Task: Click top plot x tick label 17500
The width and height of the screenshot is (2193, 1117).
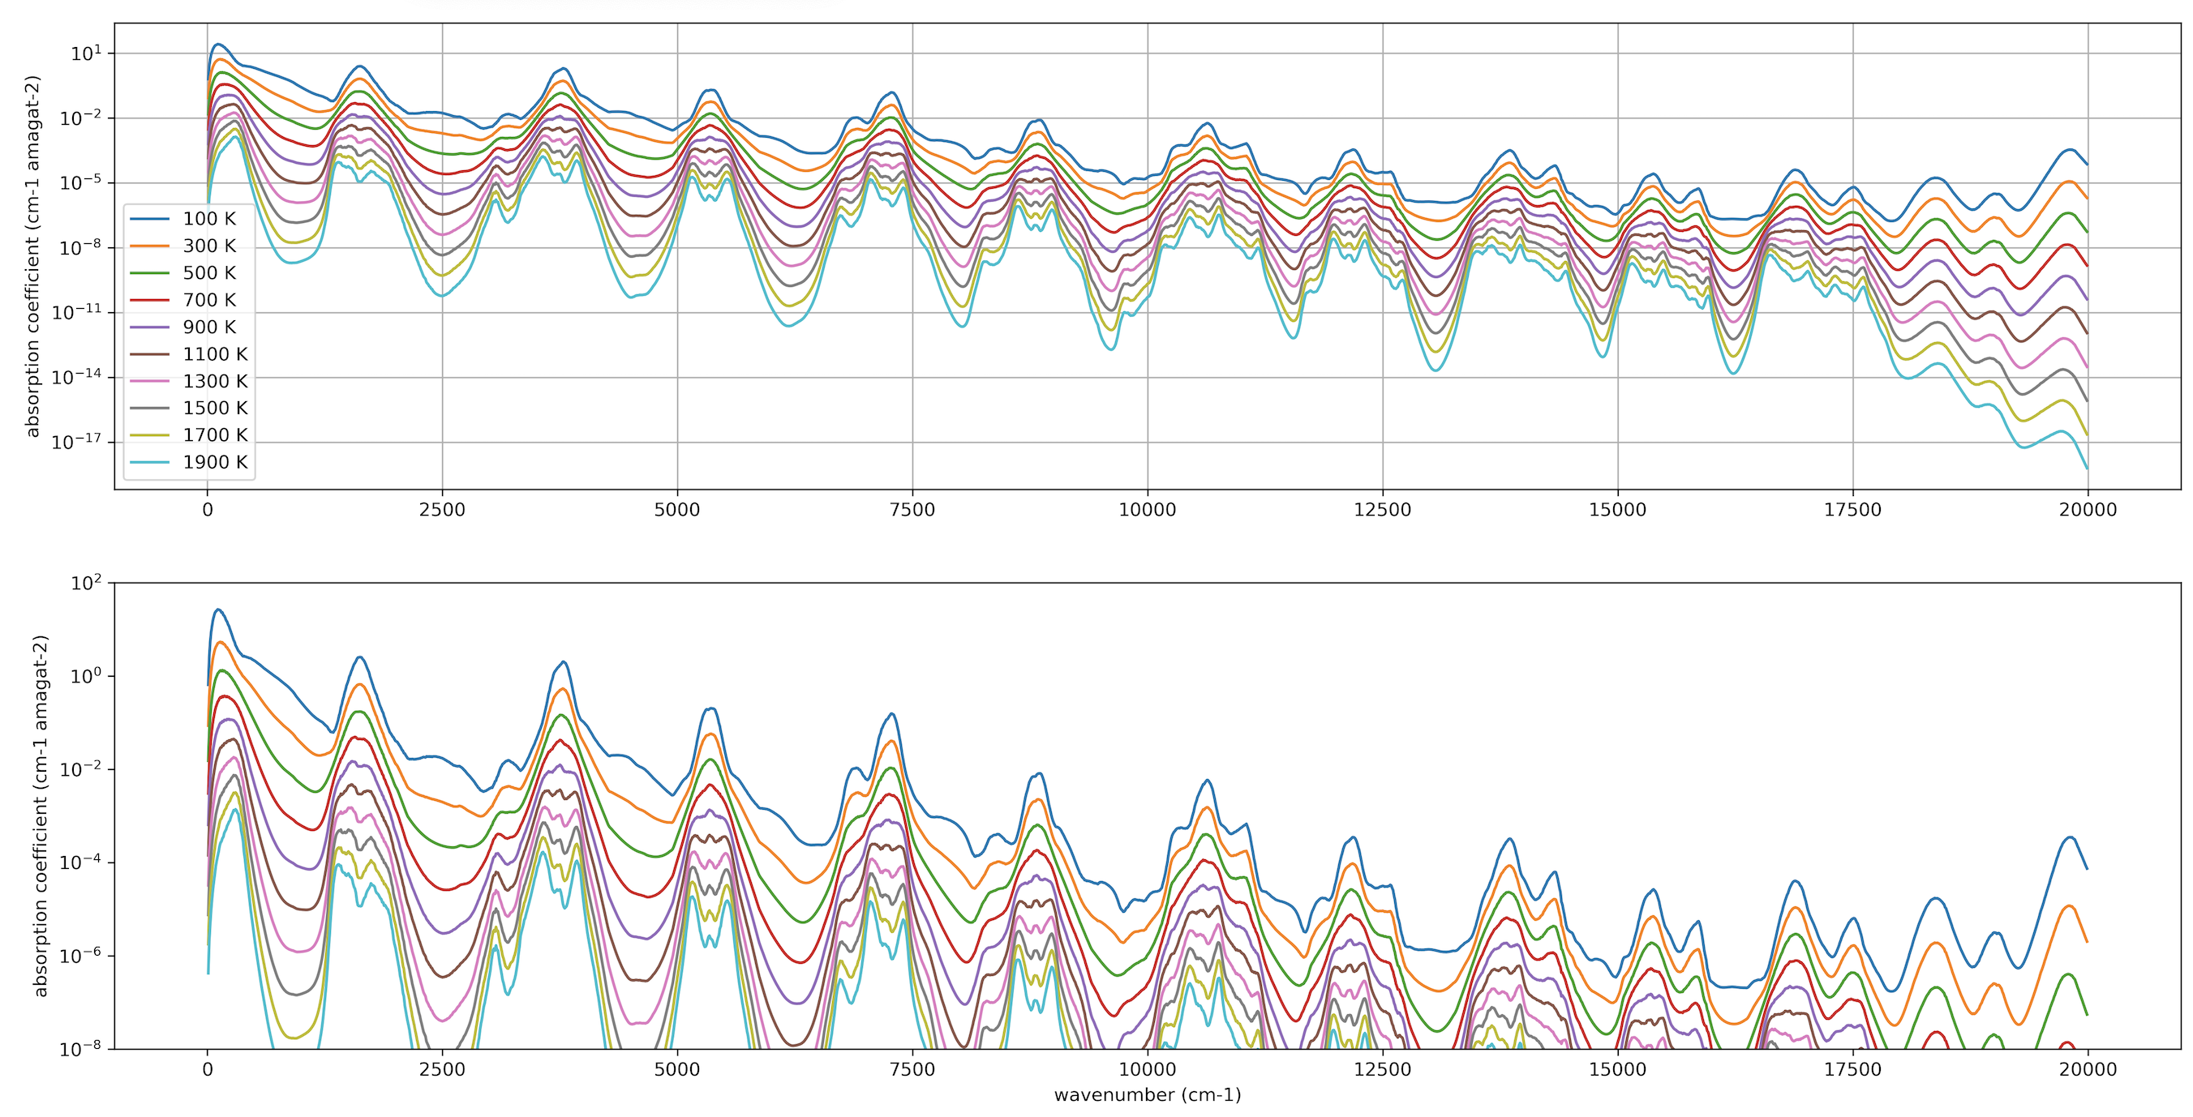Action: tap(1852, 511)
